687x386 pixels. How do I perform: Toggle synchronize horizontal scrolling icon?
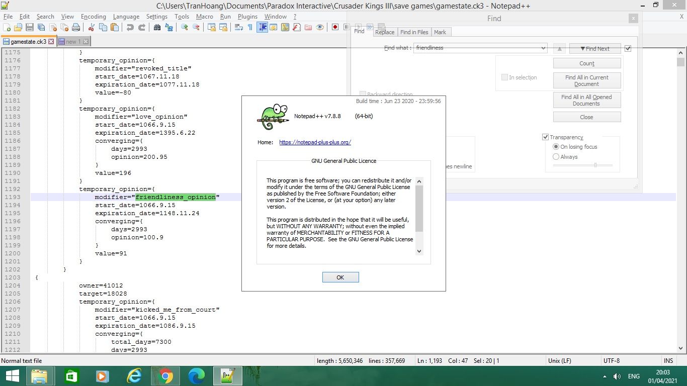223,27
